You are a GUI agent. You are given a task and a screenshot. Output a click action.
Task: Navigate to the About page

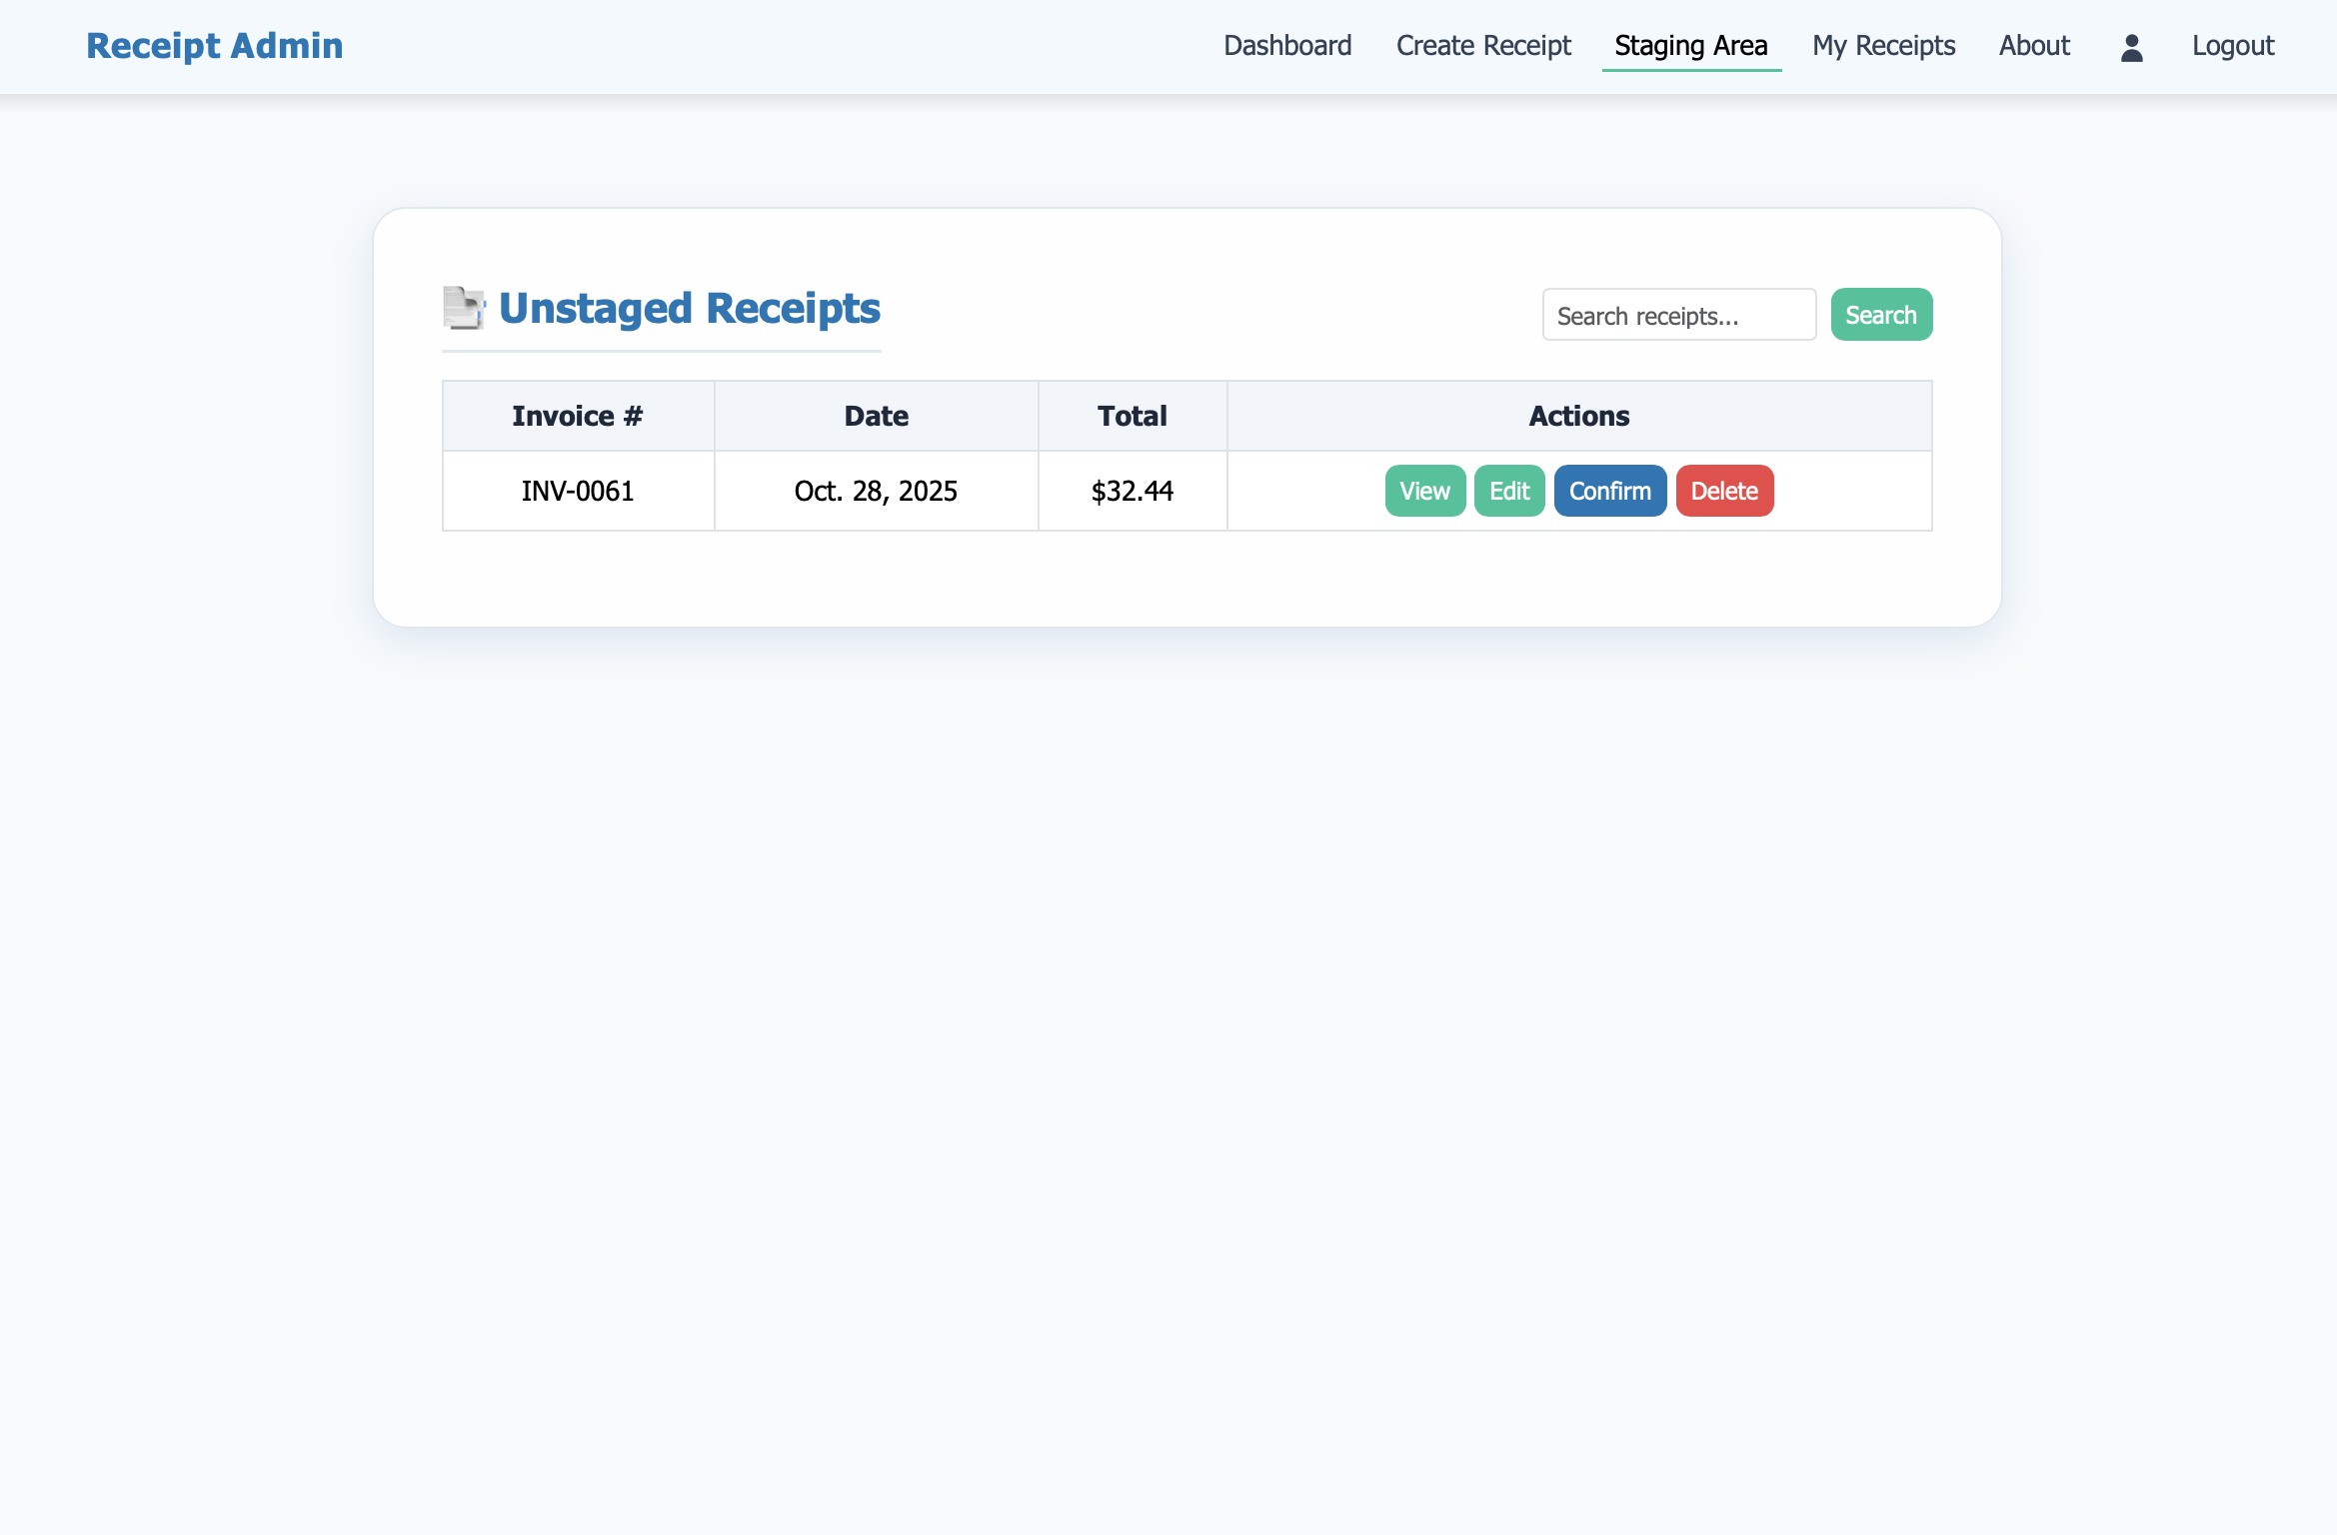tap(2034, 46)
